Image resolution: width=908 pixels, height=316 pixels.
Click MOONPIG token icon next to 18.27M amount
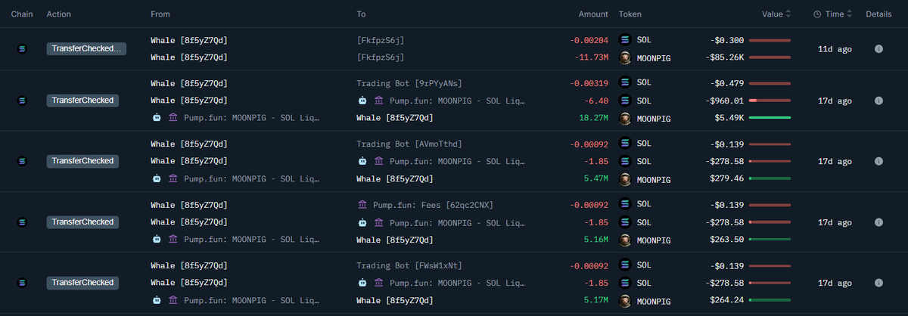coord(625,118)
